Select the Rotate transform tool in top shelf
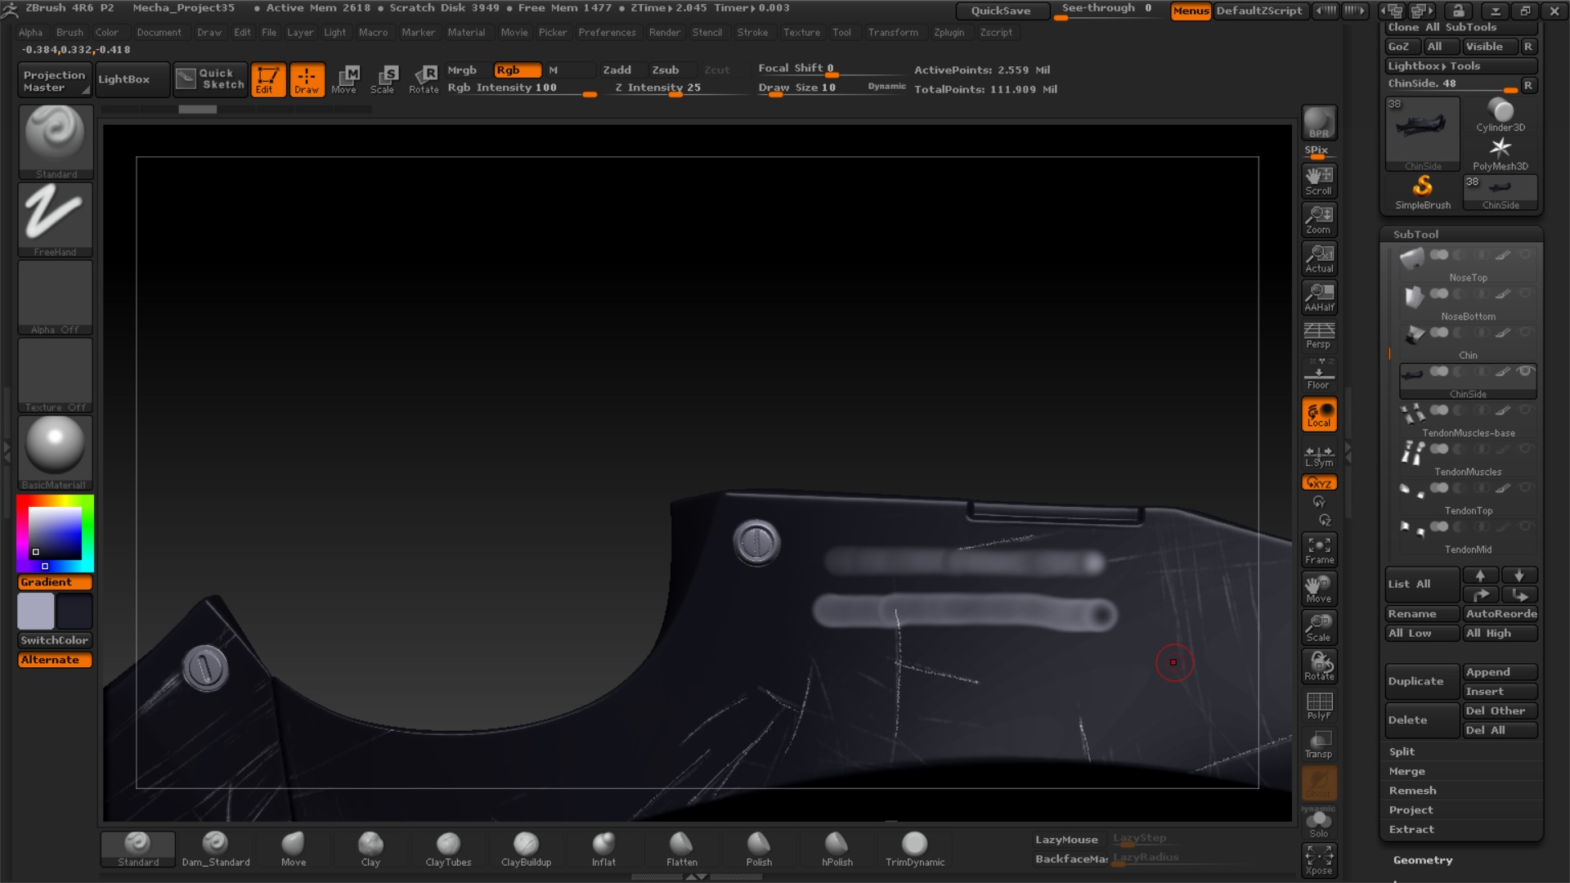This screenshot has width=1570, height=883. [x=424, y=79]
